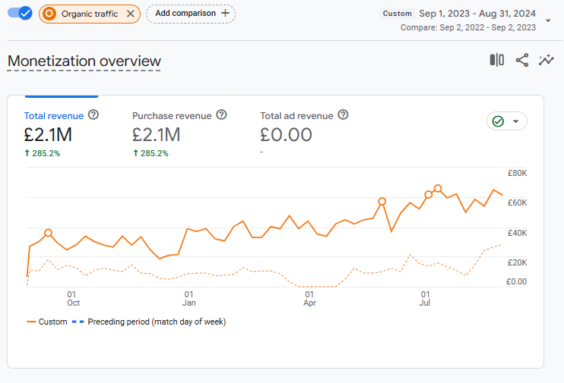Screen dimensions: 564x383
Task: Click the green data quality checkmark
Action: pyautogui.click(x=499, y=121)
